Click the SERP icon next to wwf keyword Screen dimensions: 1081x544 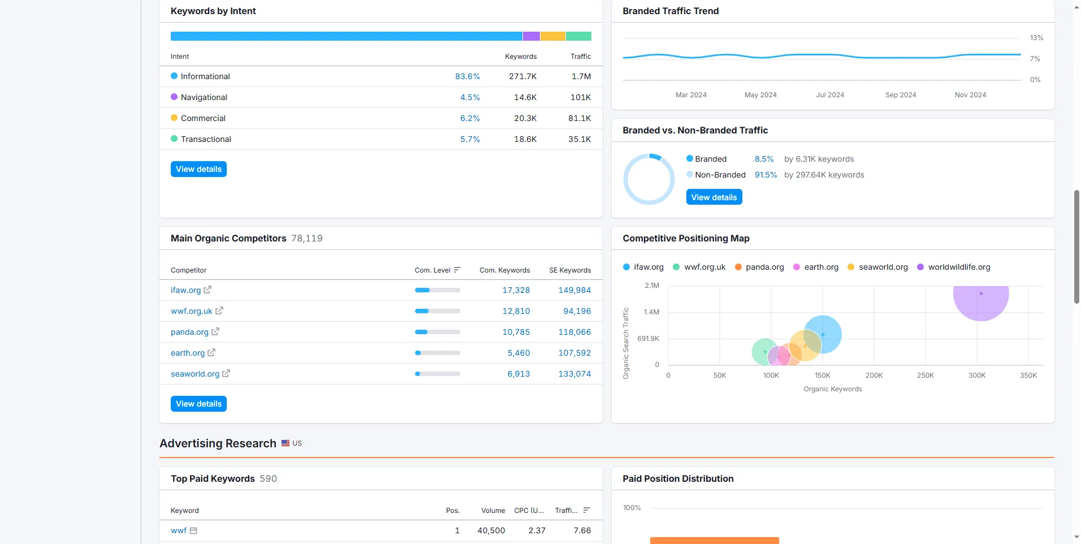pos(193,530)
